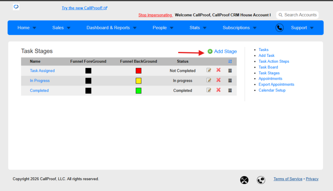Click the green plus Add Stage icon
The width and height of the screenshot is (333, 191).
click(210, 51)
